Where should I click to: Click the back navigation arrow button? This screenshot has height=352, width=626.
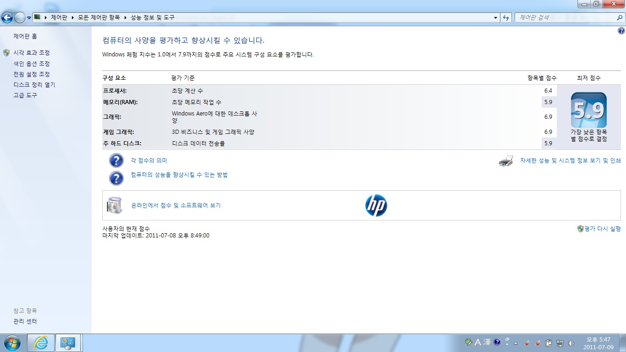coord(7,17)
